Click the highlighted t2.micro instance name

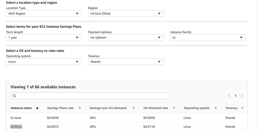click(16, 126)
